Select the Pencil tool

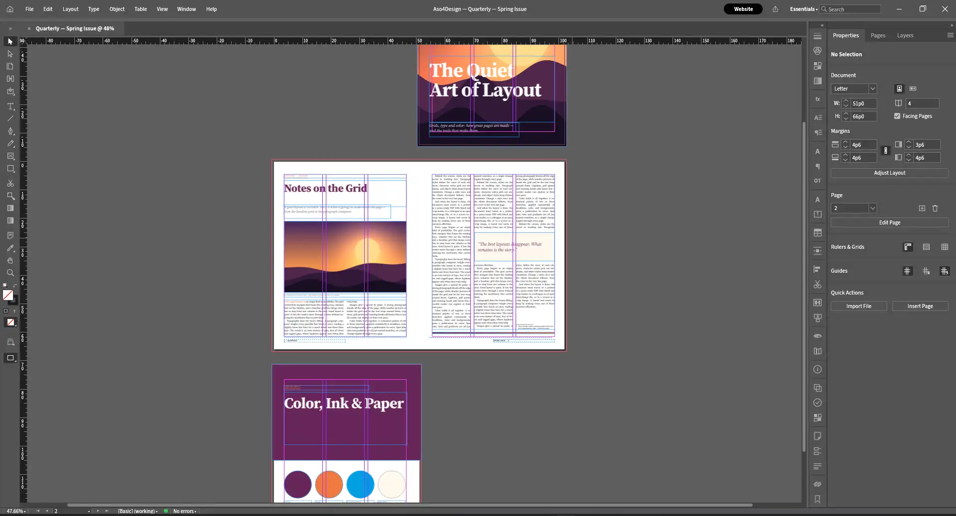click(10, 144)
